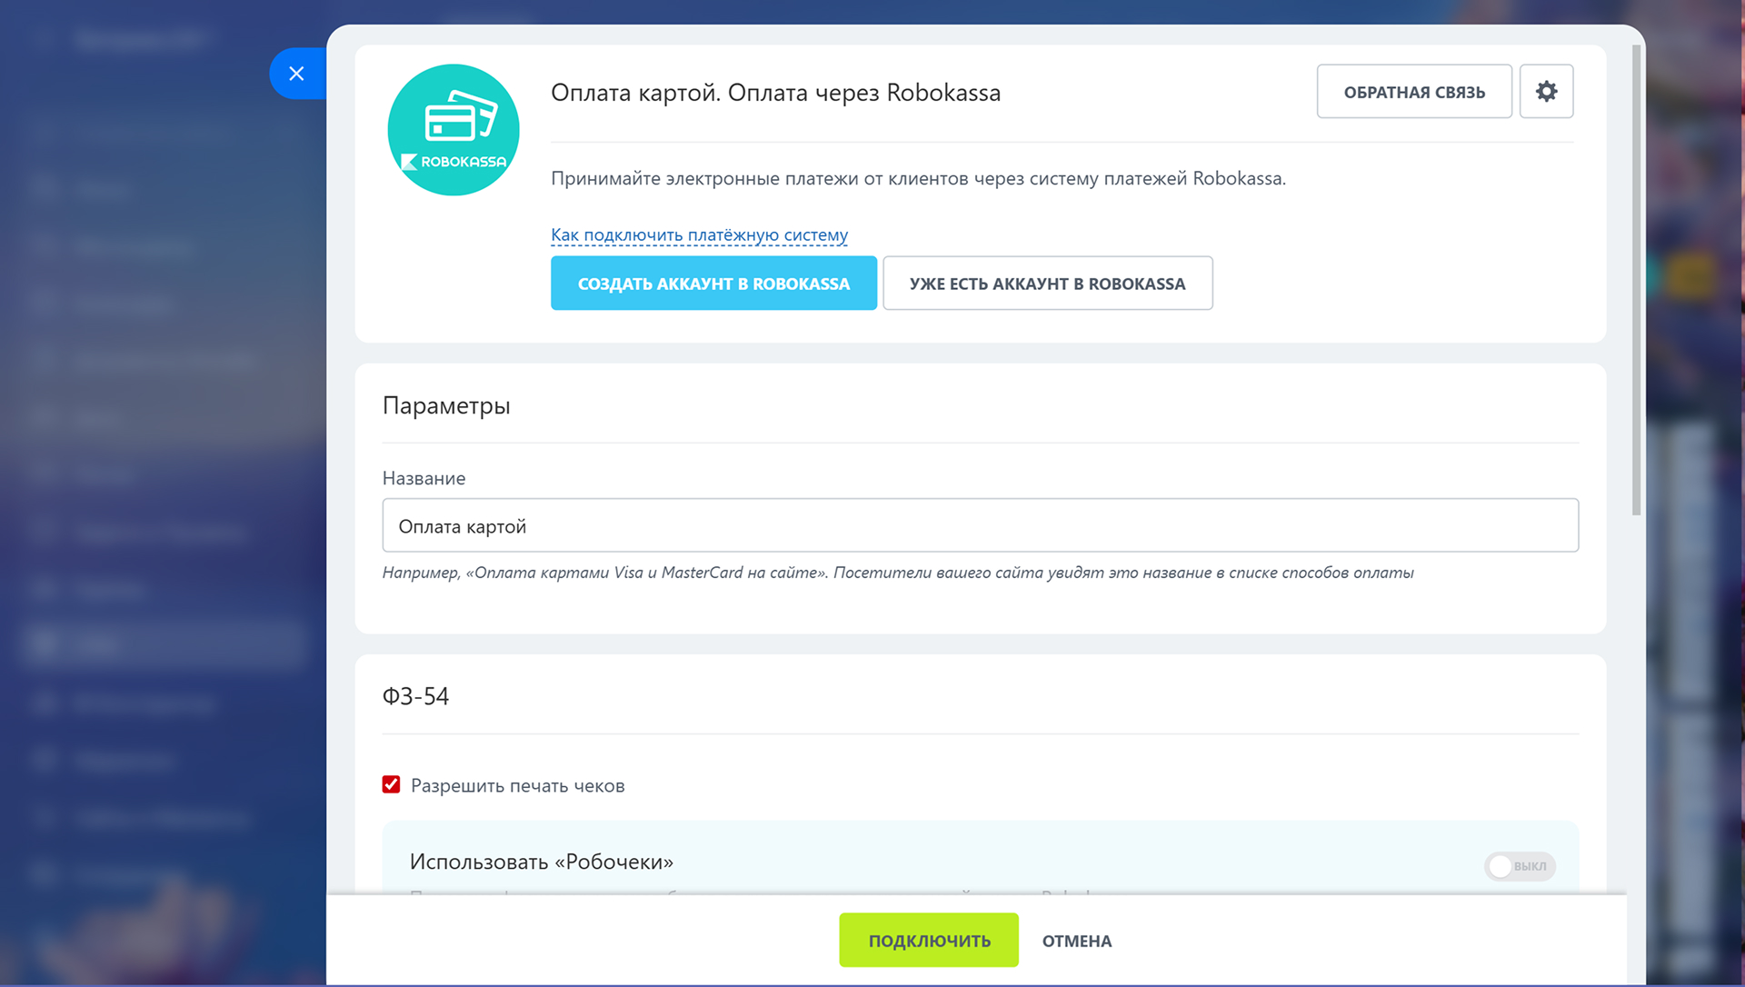Image resolution: width=1745 pixels, height=987 pixels.
Task: Click the ОБРАТНАЯ СВЯЗЬ feedback button
Action: click(1414, 91)
